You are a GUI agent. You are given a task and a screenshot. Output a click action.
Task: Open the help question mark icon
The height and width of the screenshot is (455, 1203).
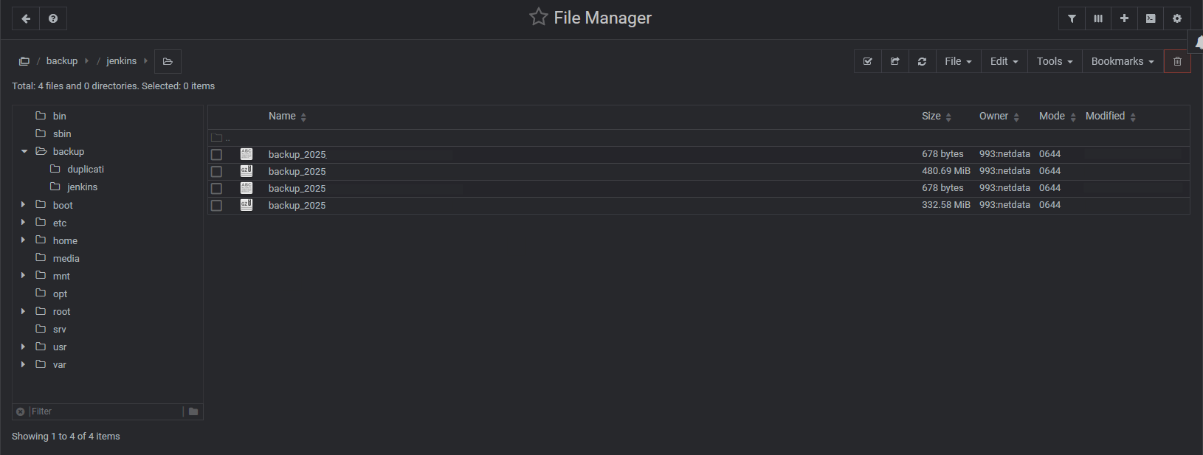point(53,18)
